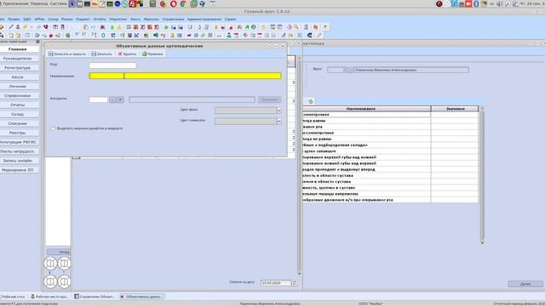Click the red tray icon beside Bluetooth
Screen dimensions: 545x306
(x=468, y=3)
